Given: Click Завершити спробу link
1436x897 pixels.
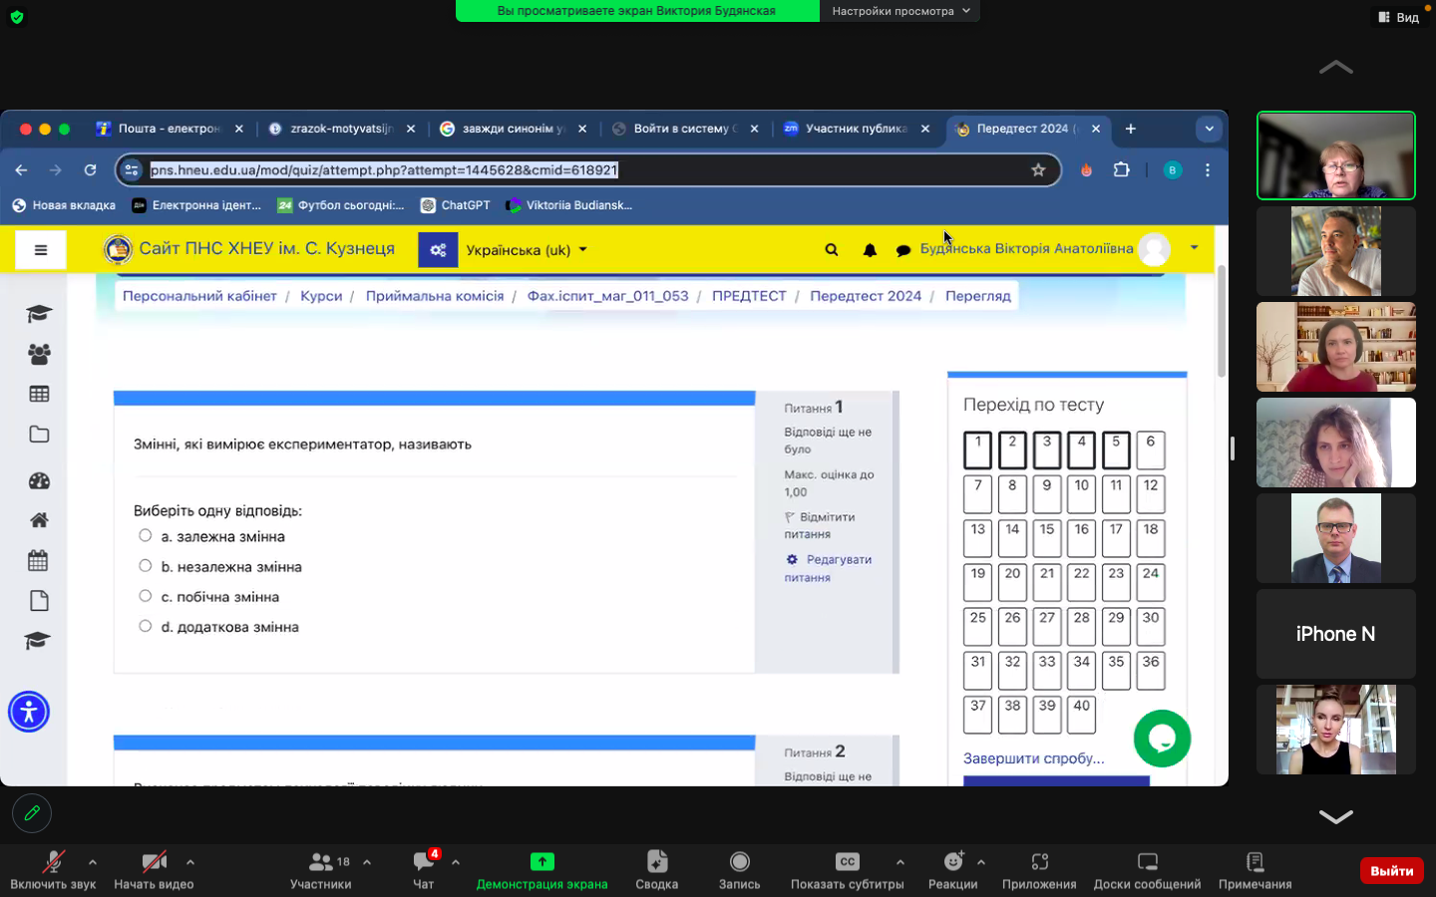Looking at the screenshot, I should point(1033,758).
